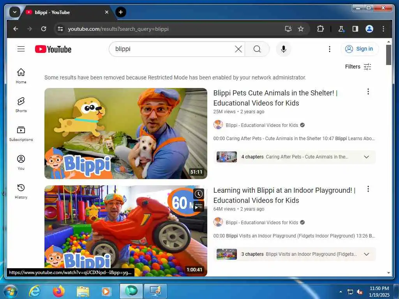The width and height of the screenshot is (399, 299).
Task: Open Windows Explorer folder in the taskbar
Action: pyautogui.click(x=83, y=291)
